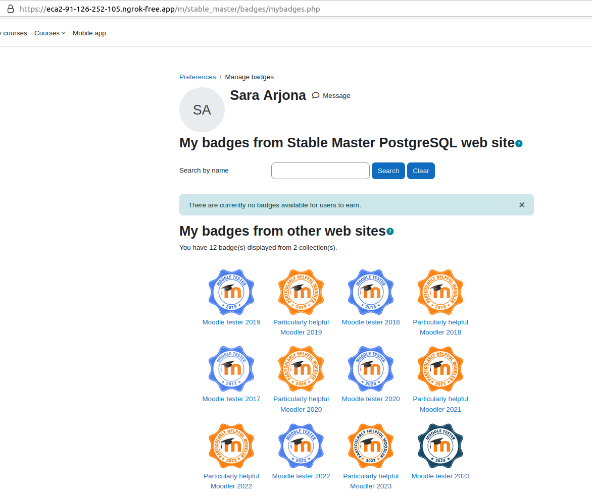Click the Moodle tester 2020 badge image
The width and height of the screenshot is (592, 500).
(x=371, y=369)
